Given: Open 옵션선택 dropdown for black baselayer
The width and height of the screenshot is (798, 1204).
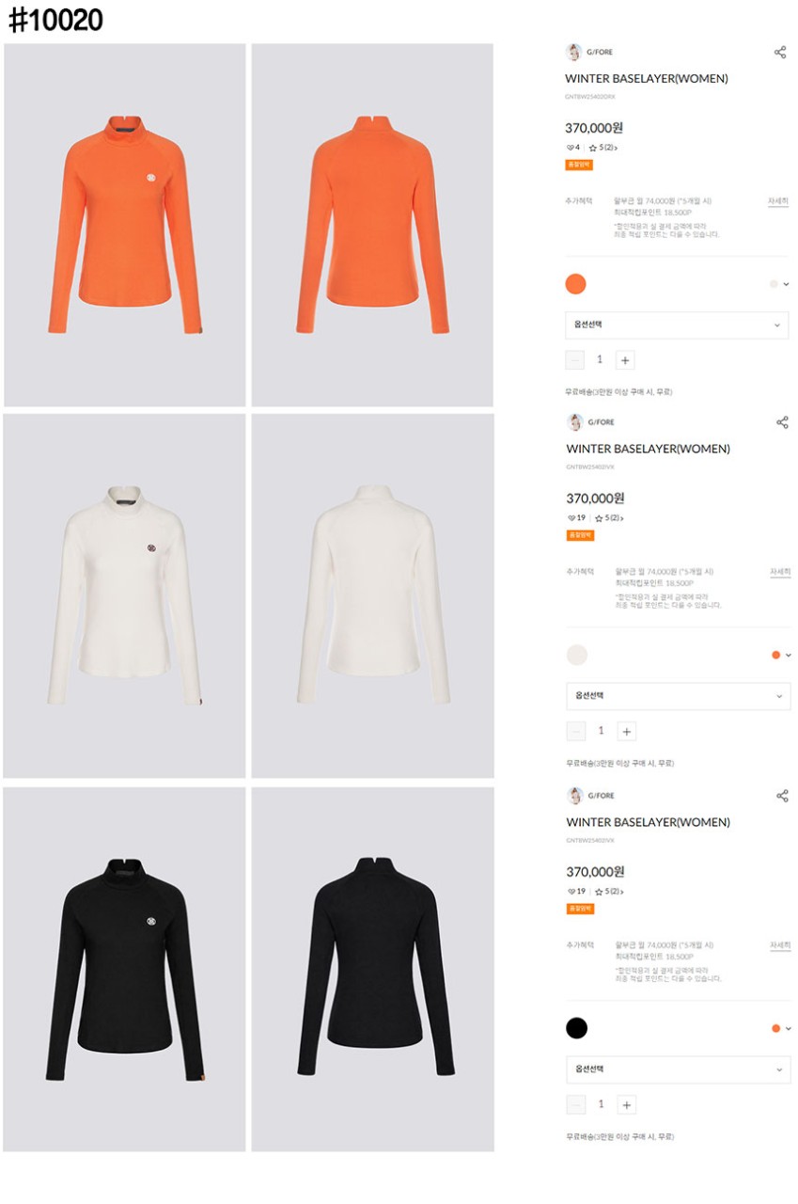Looking at the screenshot, I should (679, 1069).
